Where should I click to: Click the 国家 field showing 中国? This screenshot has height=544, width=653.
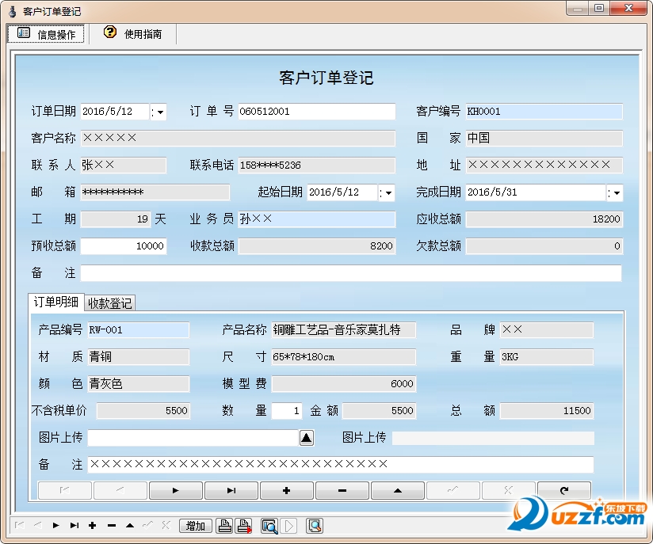[544, 139]
